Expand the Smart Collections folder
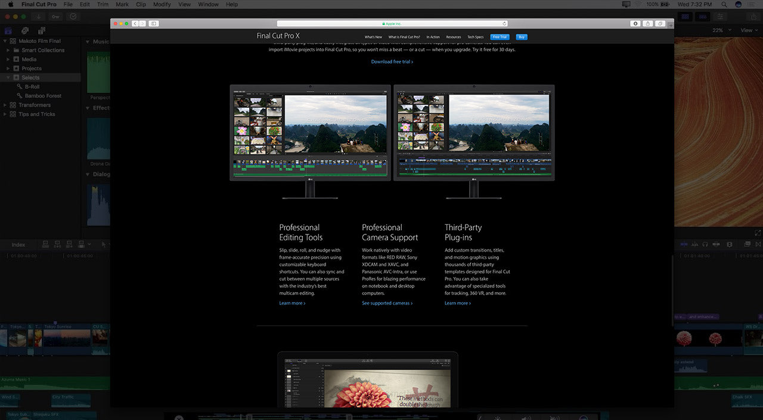 8,50
